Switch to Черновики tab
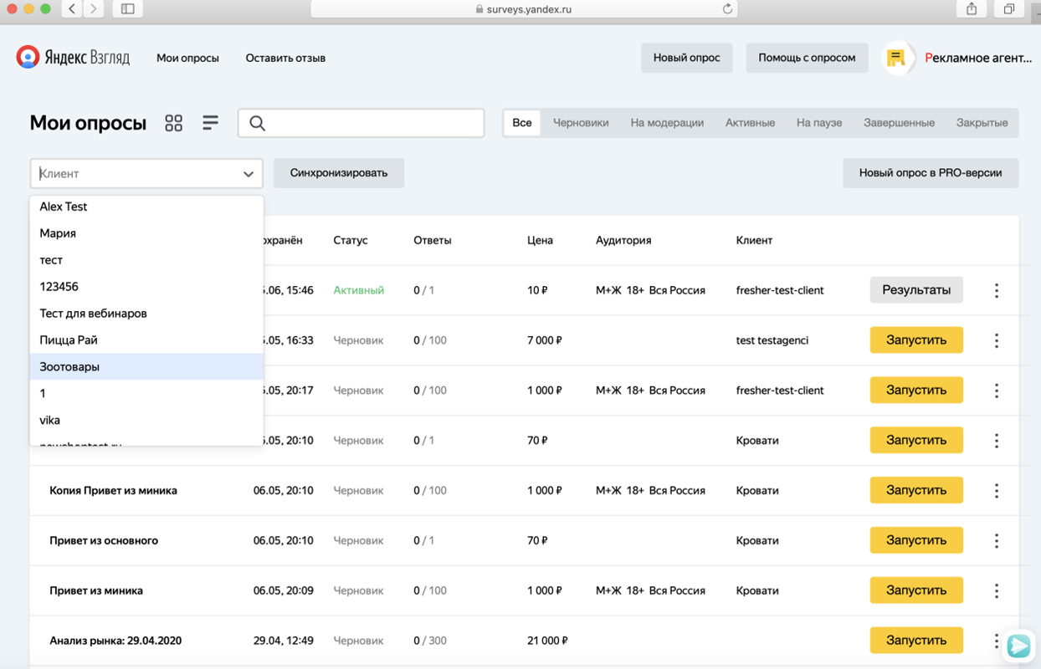 tap(581, 123)
